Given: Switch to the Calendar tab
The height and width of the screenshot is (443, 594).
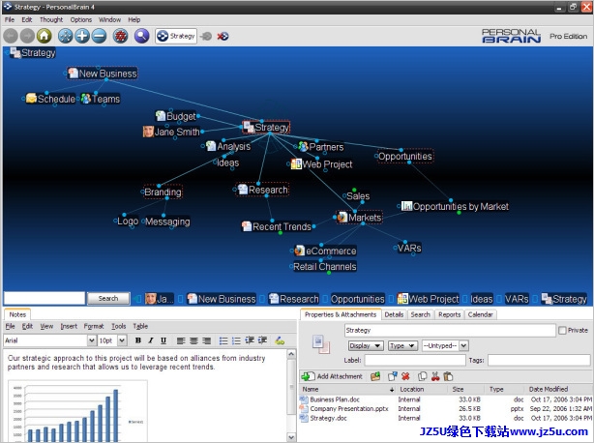Looking at the screenshot, I should (480, 314).
